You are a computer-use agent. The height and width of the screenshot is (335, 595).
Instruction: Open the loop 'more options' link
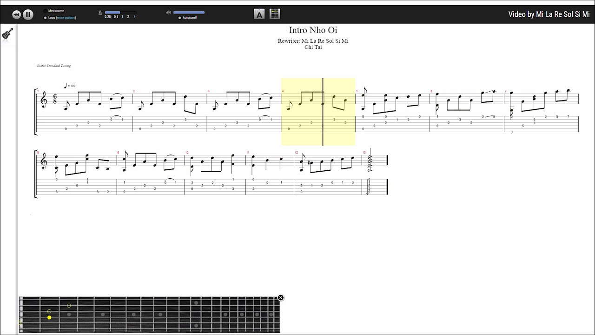[x=66, y=18]
